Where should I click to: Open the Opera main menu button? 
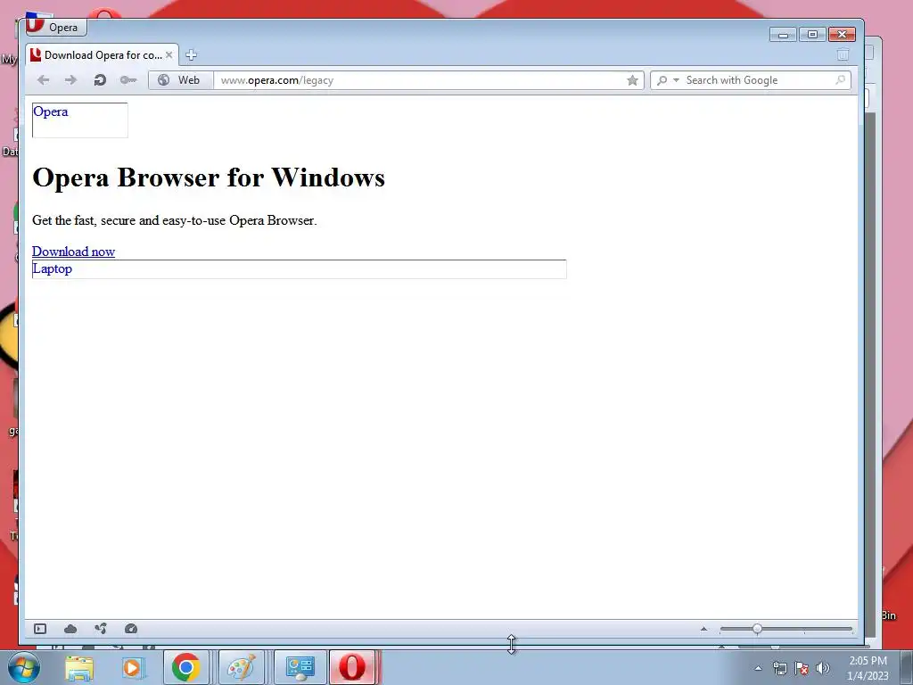pos(56,27)
